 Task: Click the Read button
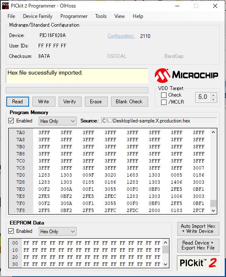click(17, 102)
